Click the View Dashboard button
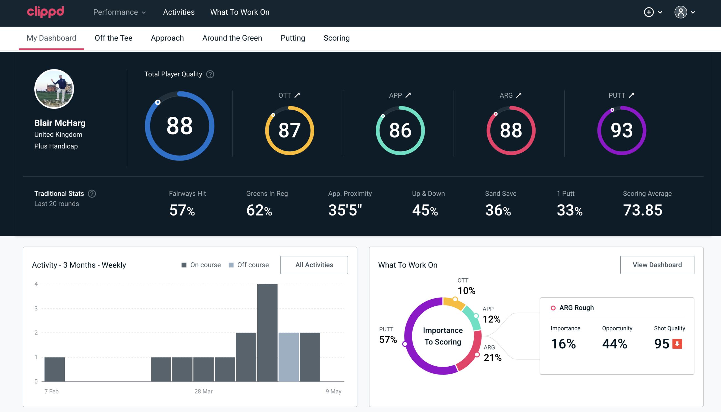The height and width of the screenshot is (412, 721). coord(657,265)
